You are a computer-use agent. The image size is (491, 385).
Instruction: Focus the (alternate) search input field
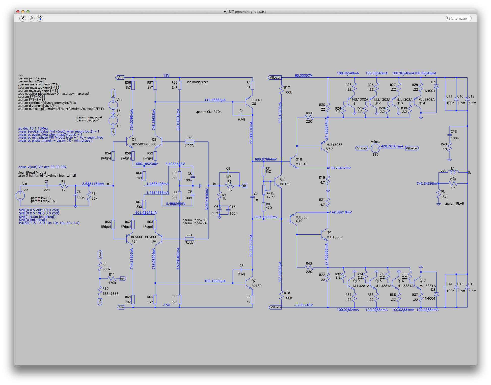458,18
